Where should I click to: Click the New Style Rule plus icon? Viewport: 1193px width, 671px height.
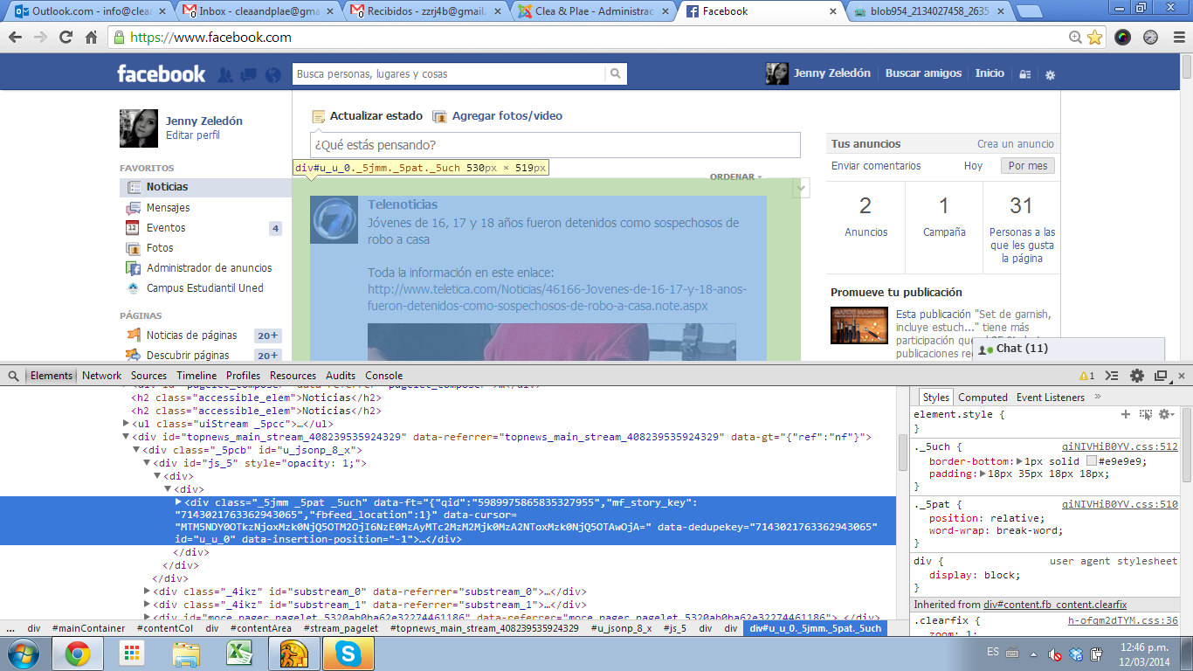pos(1126,414)
